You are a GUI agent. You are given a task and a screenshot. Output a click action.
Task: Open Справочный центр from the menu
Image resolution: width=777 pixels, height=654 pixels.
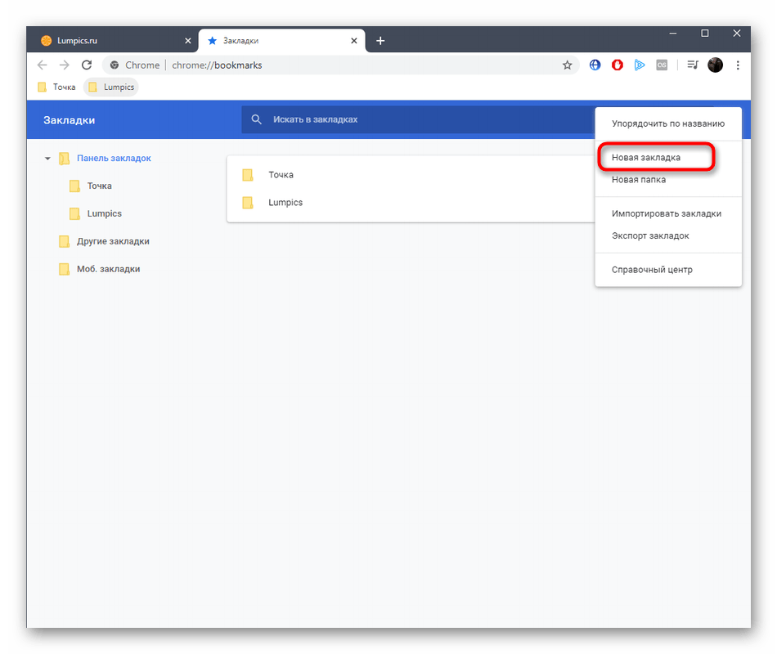[668, 270]
